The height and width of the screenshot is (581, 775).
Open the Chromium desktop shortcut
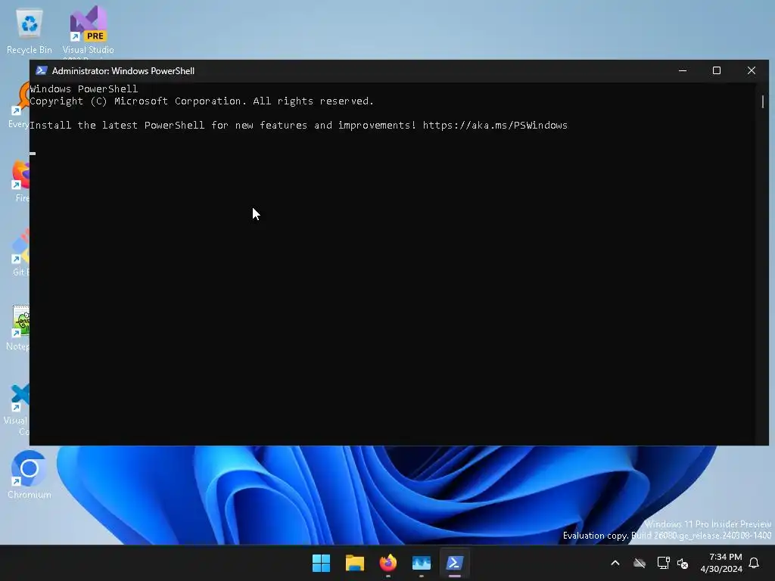30,474
